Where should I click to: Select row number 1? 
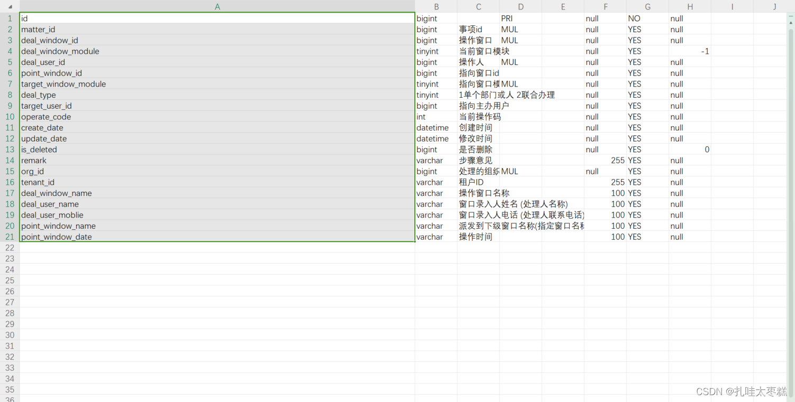[x=10, y=18]
